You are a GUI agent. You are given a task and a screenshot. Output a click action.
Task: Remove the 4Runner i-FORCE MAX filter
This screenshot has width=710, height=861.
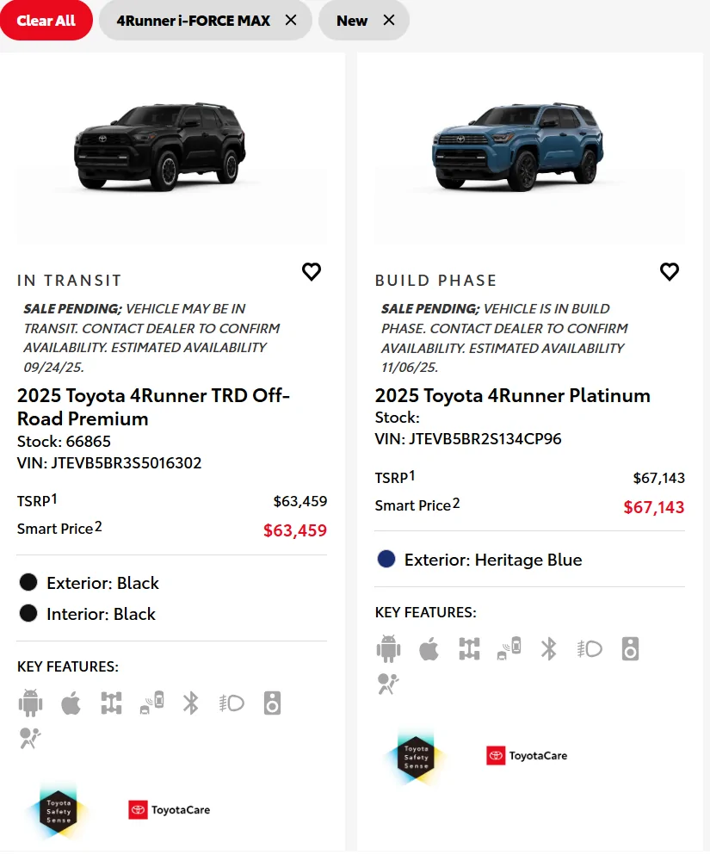coord(291,21)
